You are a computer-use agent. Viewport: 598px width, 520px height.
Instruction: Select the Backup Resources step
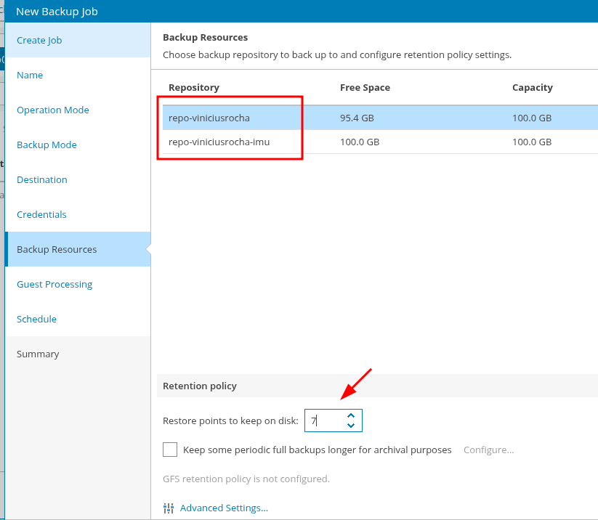[57, 249]
